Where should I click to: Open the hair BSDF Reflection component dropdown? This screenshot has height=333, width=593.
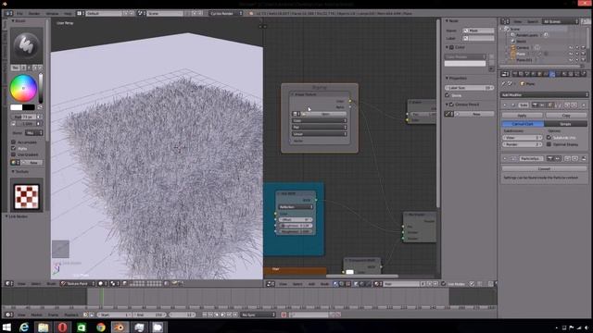[x=296, y=207]
